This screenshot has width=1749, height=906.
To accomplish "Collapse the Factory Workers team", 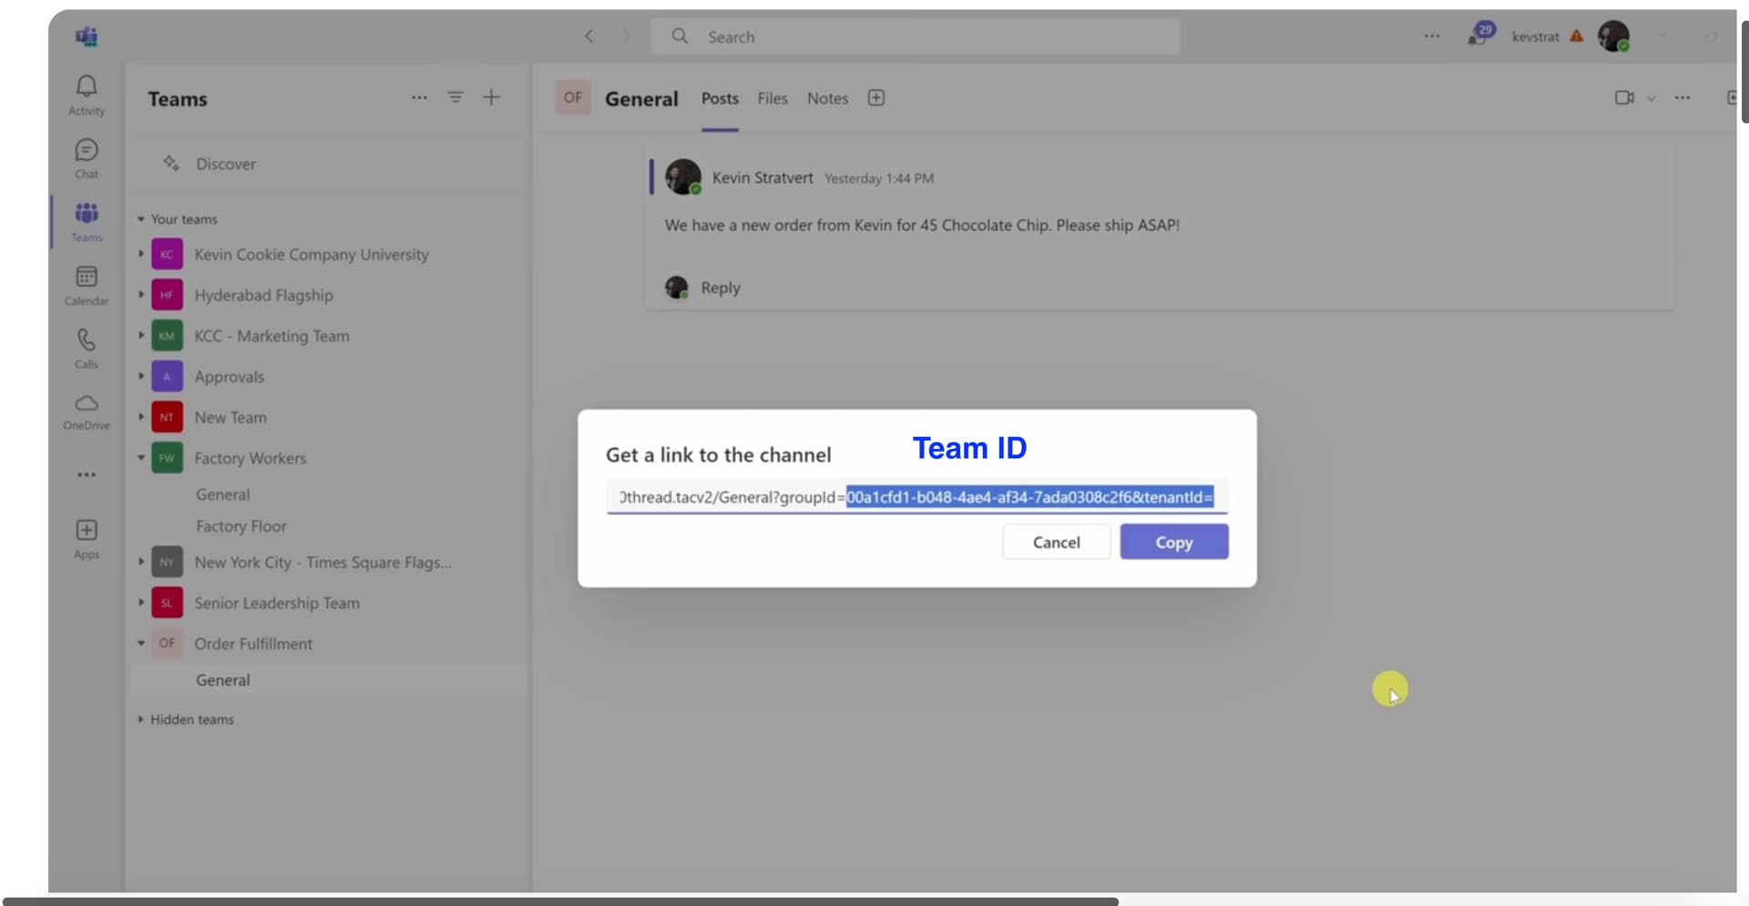I will 141,458.
